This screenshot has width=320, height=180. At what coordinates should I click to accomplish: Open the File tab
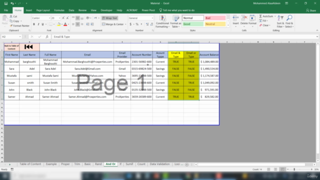point(6,10)
